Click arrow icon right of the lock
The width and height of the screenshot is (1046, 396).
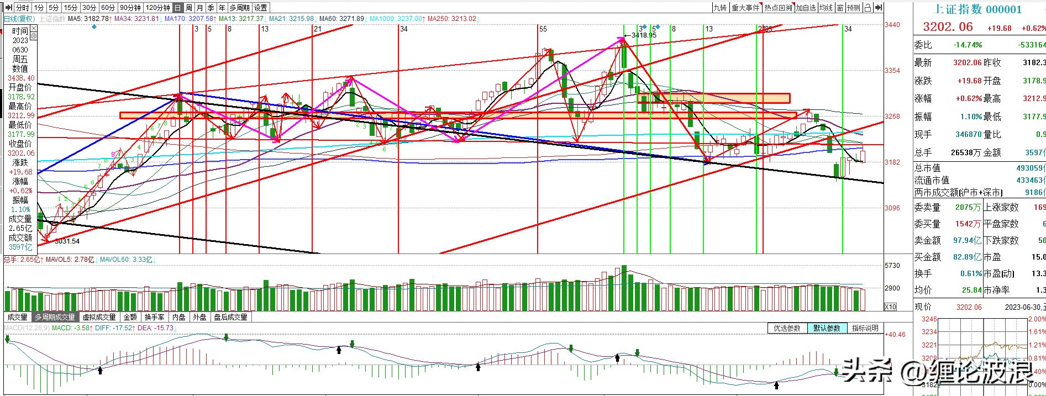[x=879, y=8]
